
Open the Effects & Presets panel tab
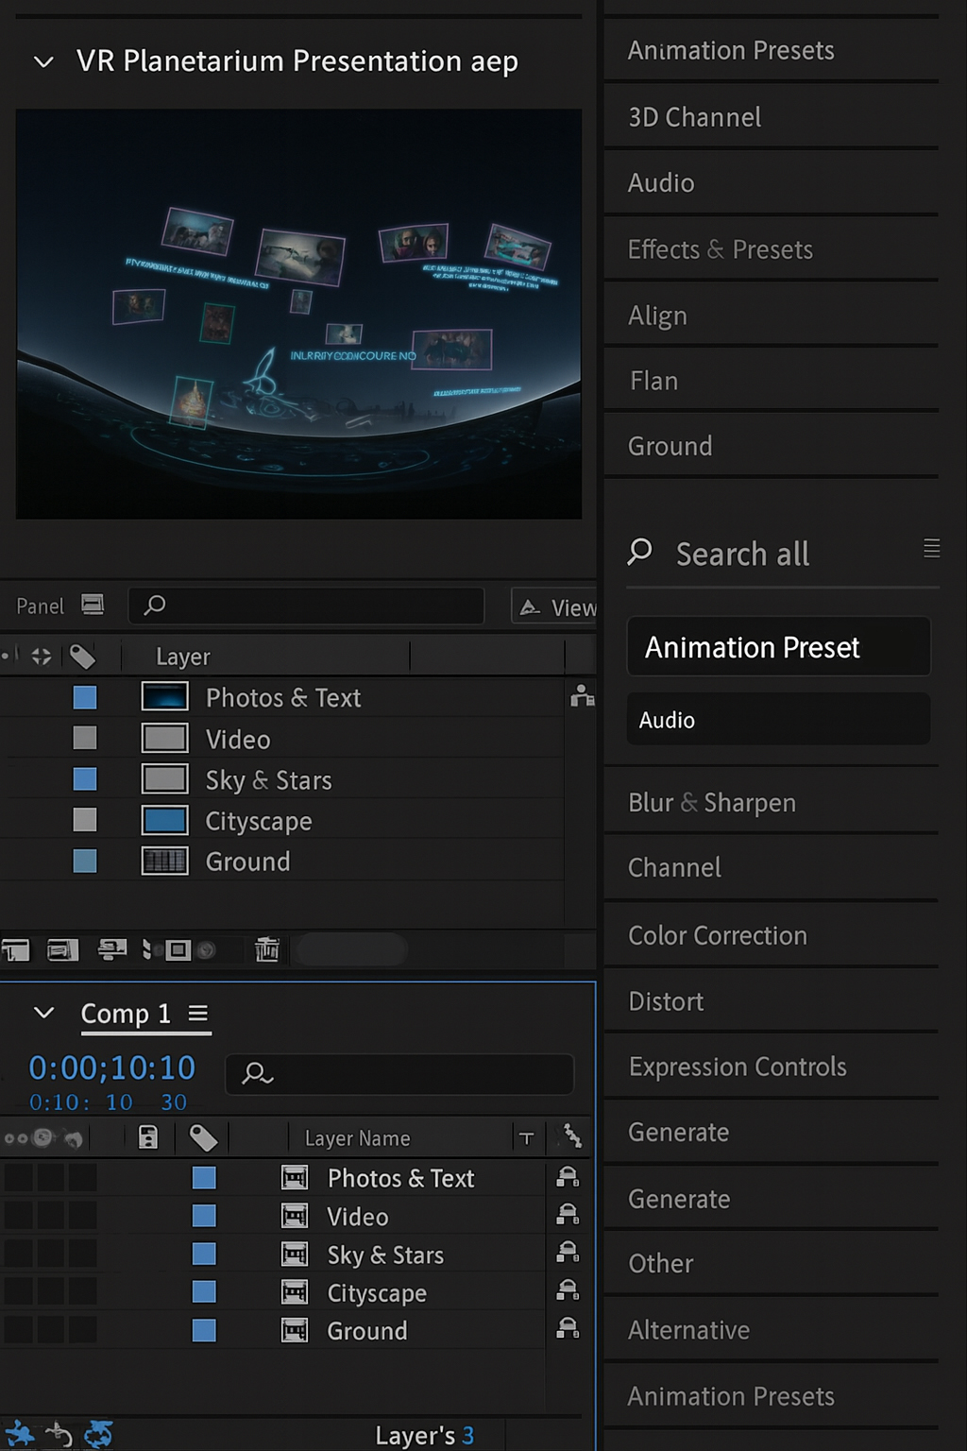pyautogui.click(x=720, y=249)
